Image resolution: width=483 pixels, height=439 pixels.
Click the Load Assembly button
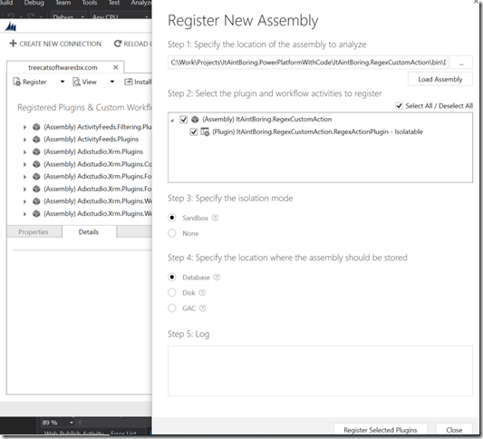[x=440, y=79]
